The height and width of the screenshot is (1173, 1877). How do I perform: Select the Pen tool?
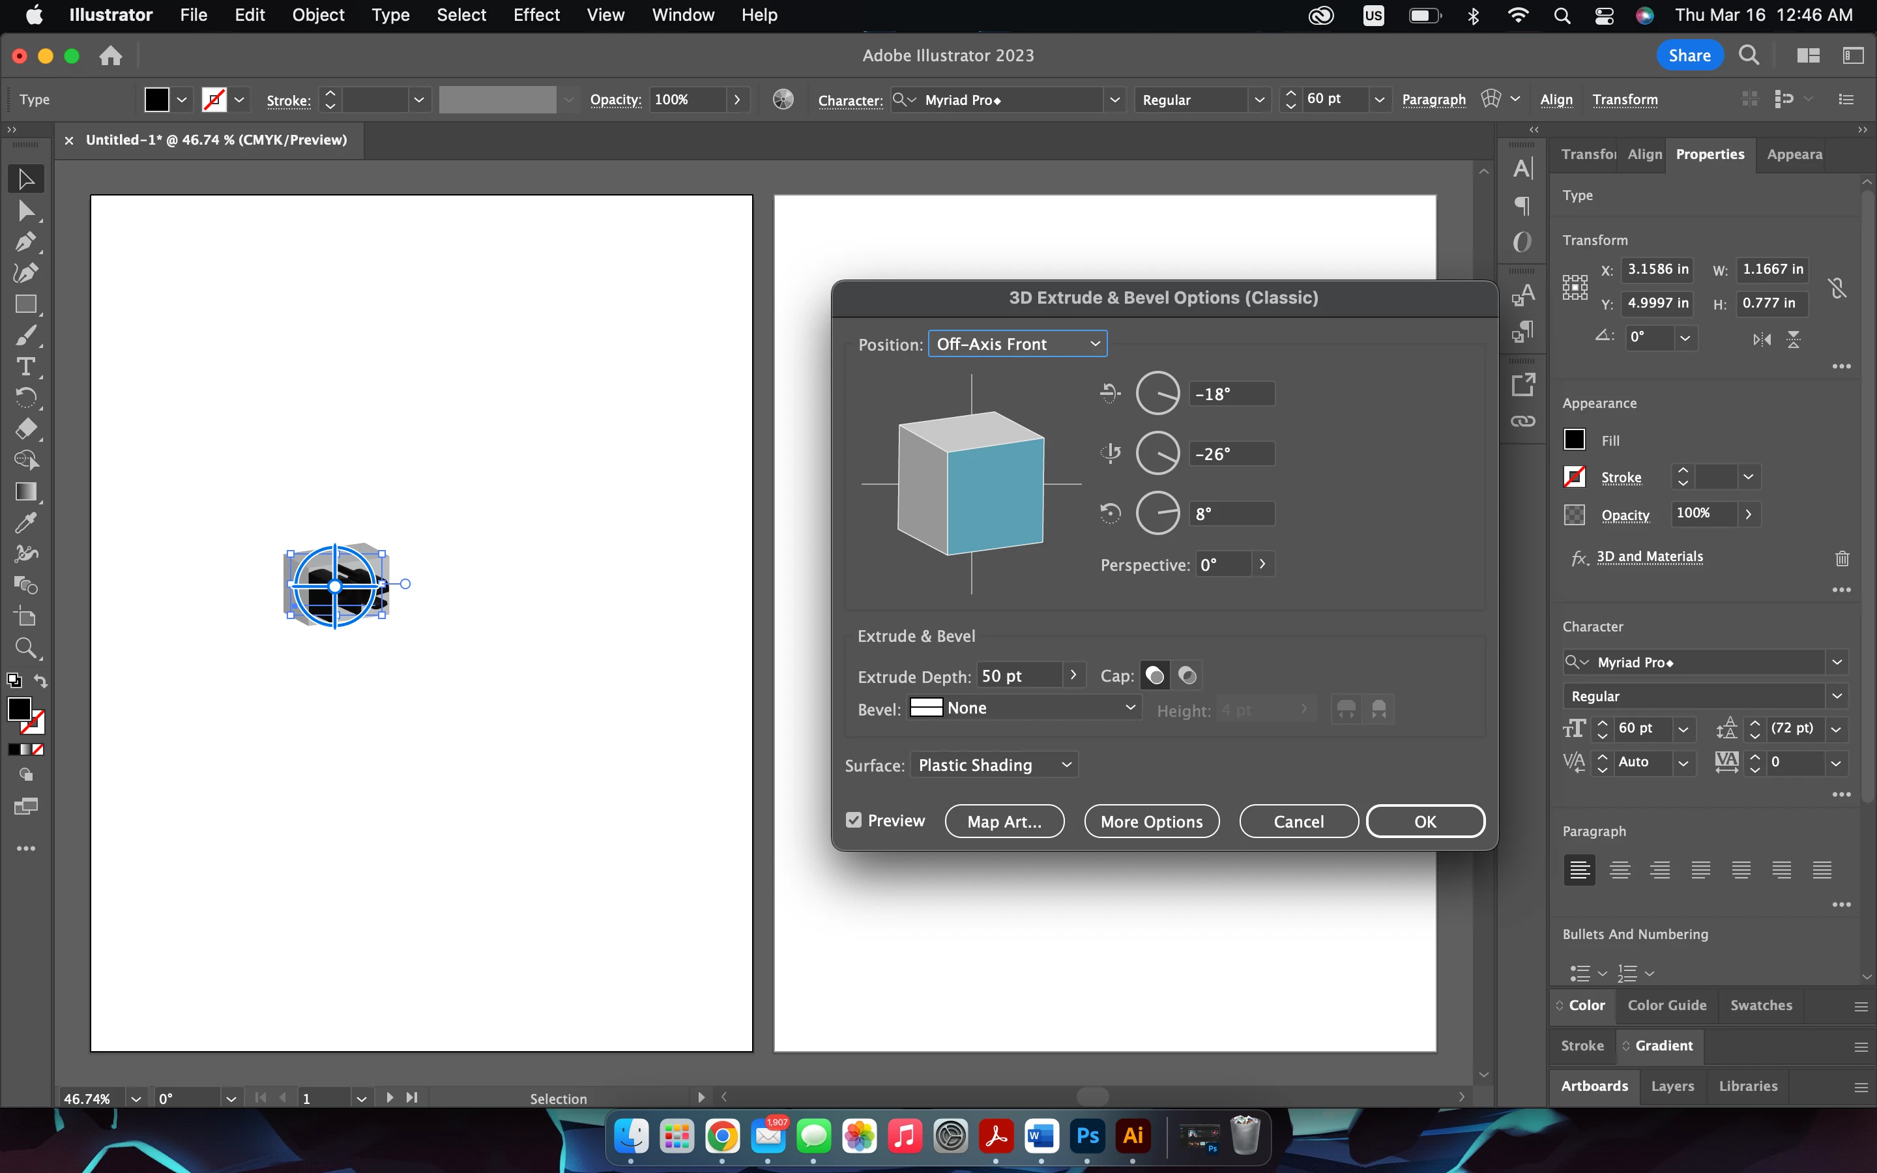[x=25, y=241]
